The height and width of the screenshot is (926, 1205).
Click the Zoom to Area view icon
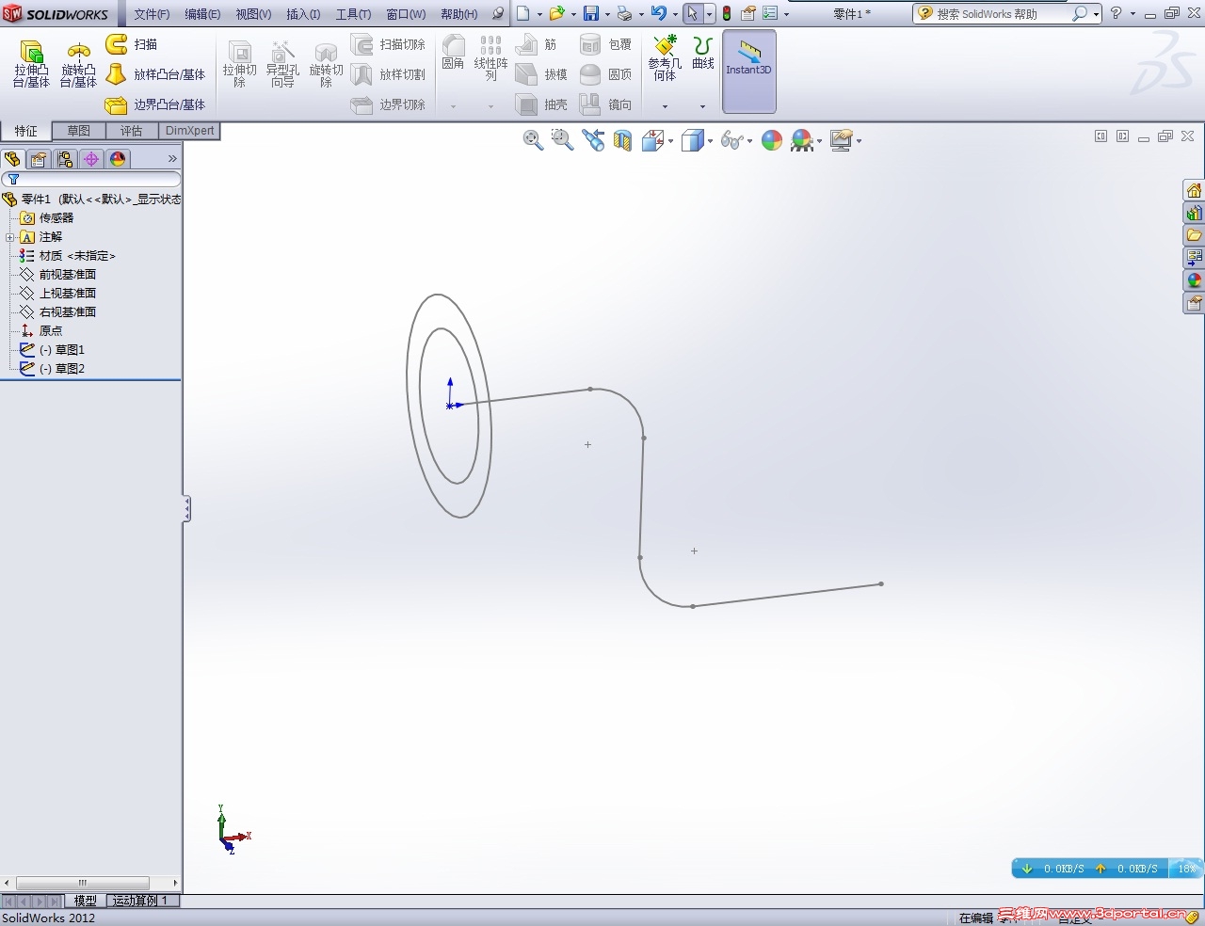click(562, 140)
